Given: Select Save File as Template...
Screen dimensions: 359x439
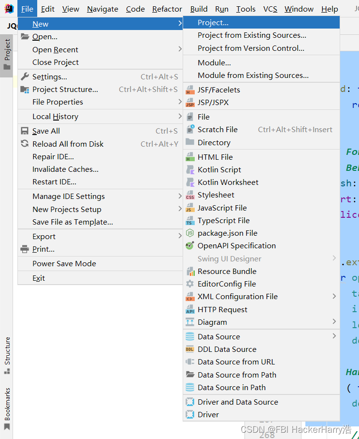Looking at the screenshot, I should tap(100, 222).
